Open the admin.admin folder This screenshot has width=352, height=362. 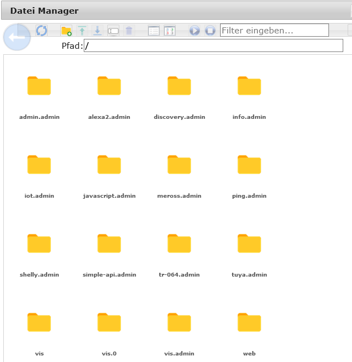pos(39,85)
